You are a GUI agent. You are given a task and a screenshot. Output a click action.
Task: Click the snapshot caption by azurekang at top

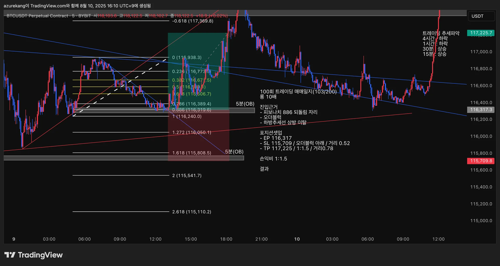(x=77, y=6)
